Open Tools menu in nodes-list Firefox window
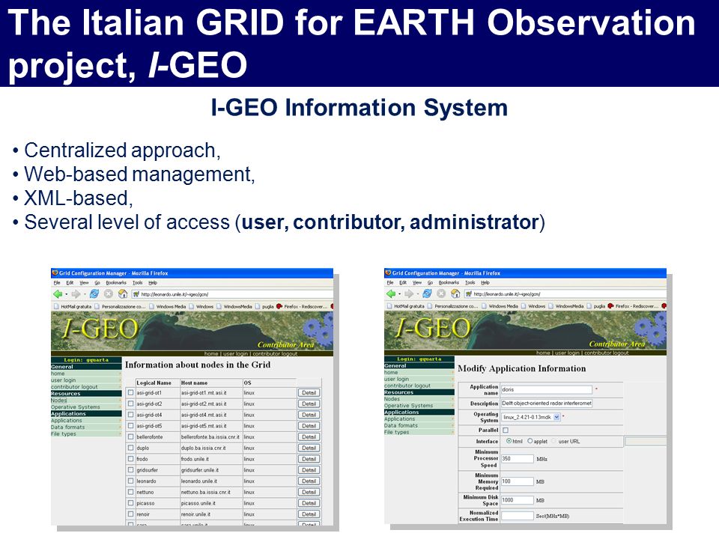Image resolution: width=719 pixels, height=539 pixels. coord(138,283)
